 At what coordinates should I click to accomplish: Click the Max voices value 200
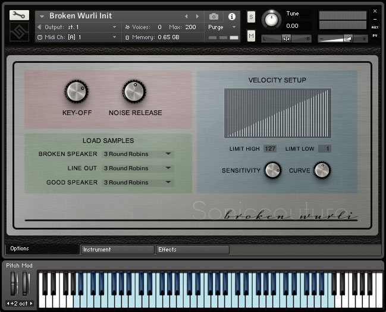pyautogui.click(x=190, y=27)
